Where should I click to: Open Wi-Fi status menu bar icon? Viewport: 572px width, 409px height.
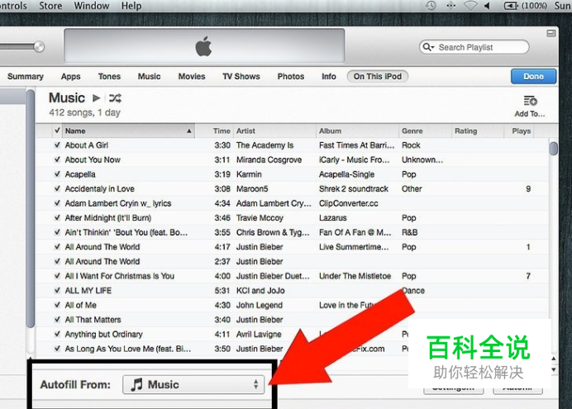(470, 6)
